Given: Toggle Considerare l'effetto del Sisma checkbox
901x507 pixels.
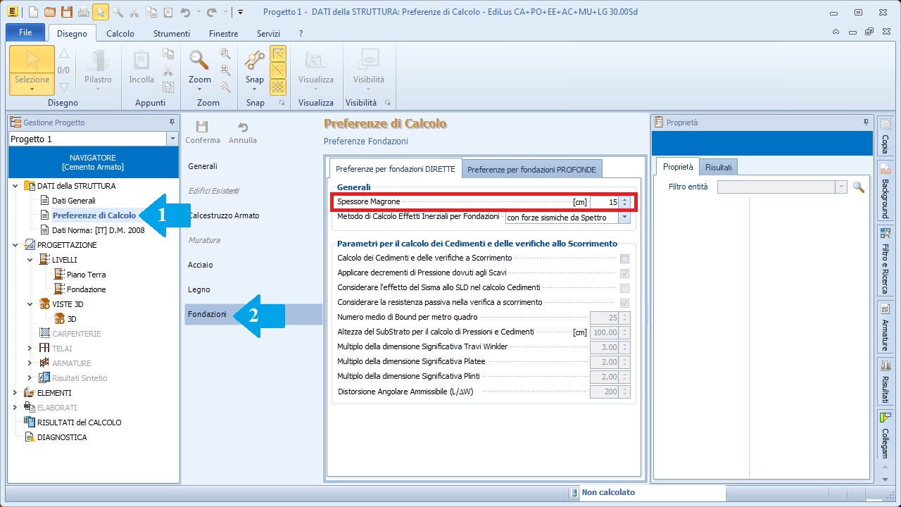Looking at the screenshot, I should click(624, 288).
